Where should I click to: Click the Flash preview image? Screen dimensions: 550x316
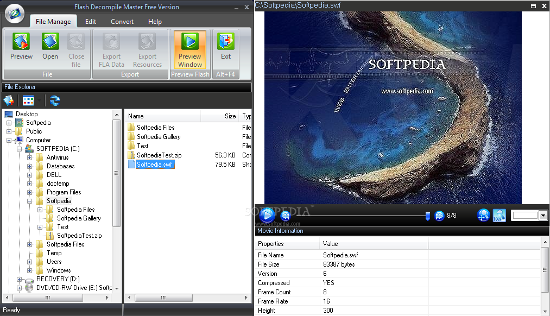point(393,108)
